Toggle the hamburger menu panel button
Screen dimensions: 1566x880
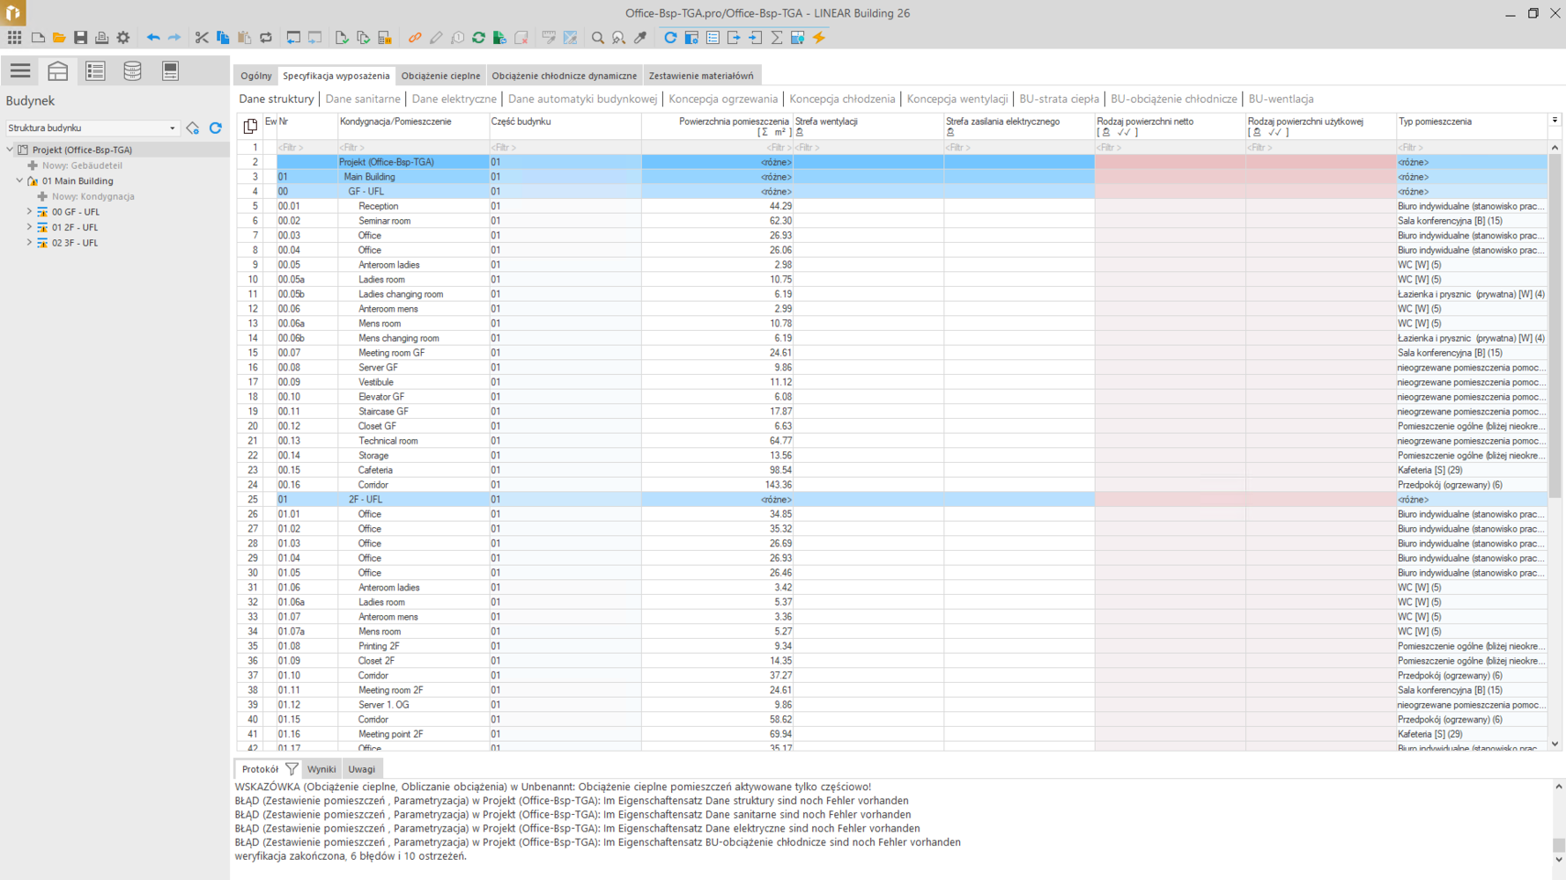coord(20,70)
